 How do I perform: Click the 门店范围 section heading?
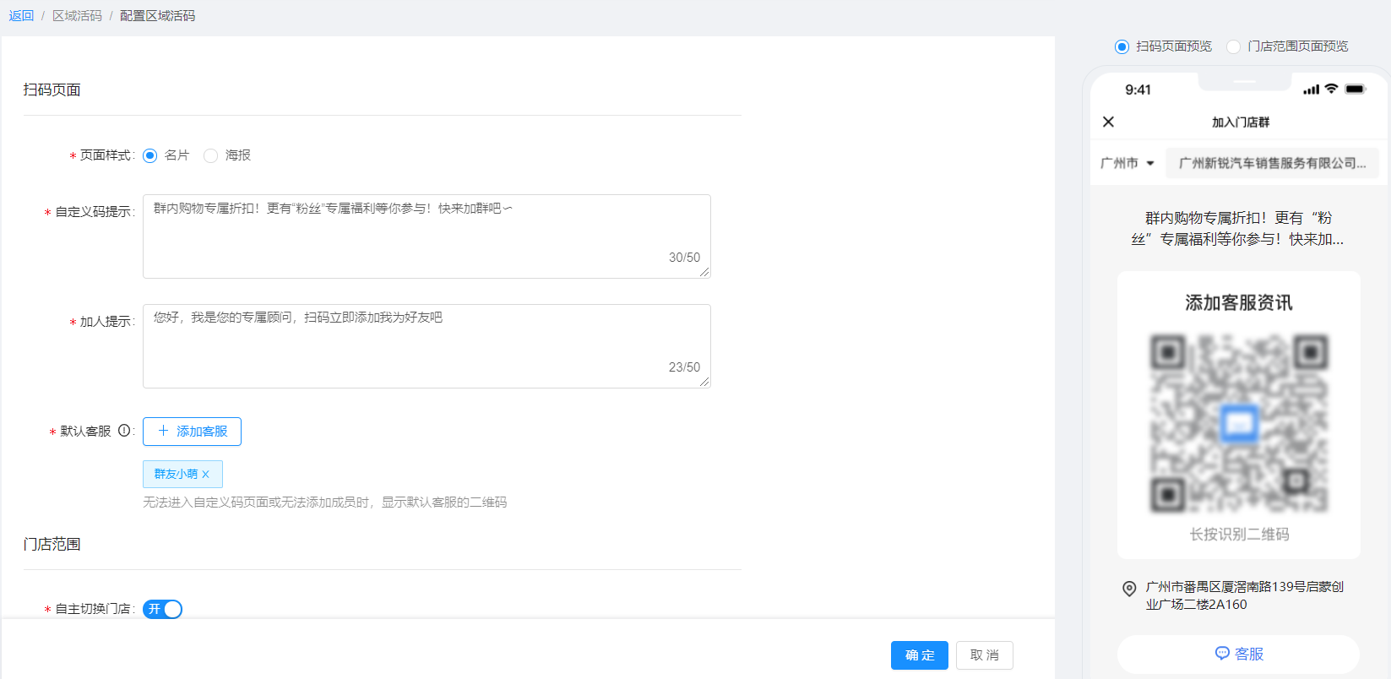click(52, 544)
